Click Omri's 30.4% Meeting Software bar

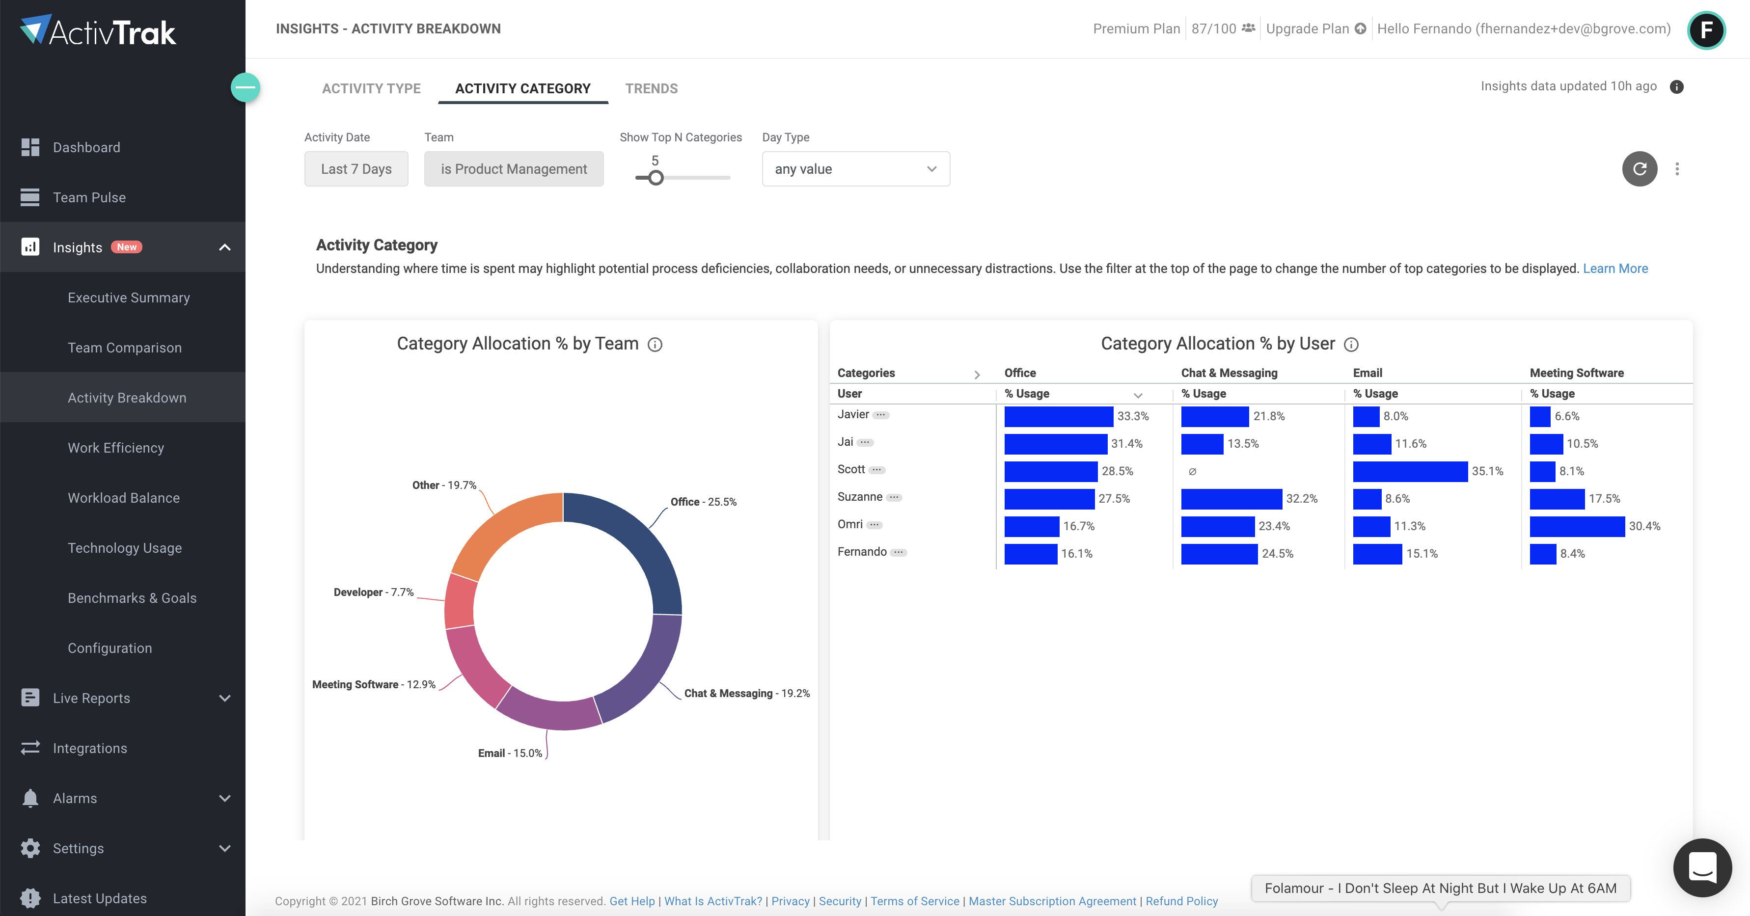coord(1577,526)
